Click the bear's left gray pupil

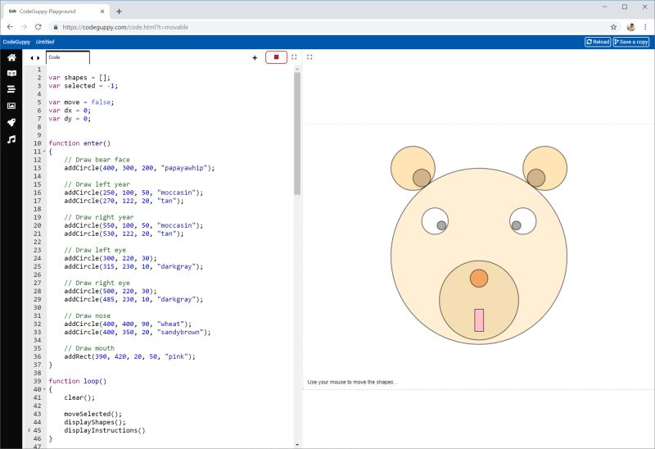coord(441,225)
